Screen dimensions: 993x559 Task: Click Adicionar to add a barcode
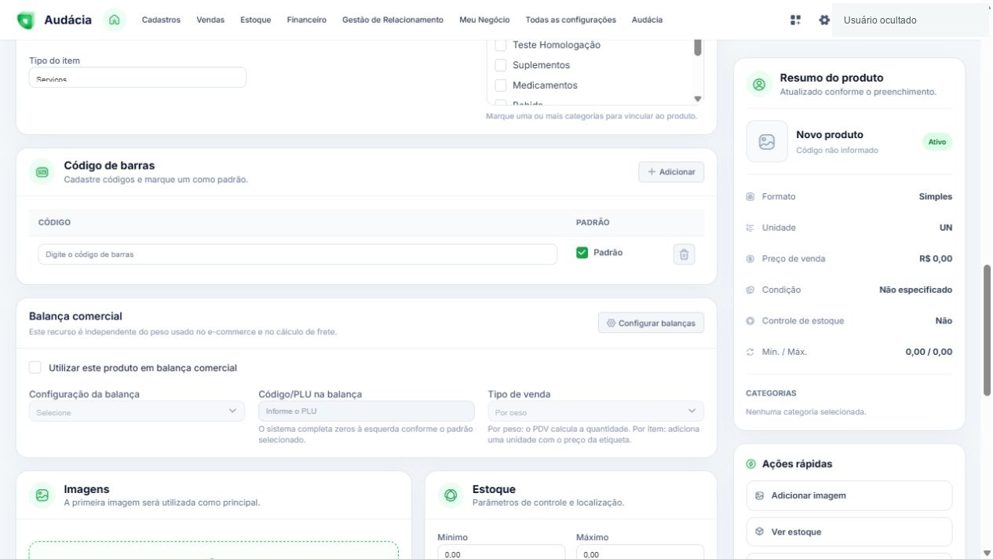tap(671, 172)
